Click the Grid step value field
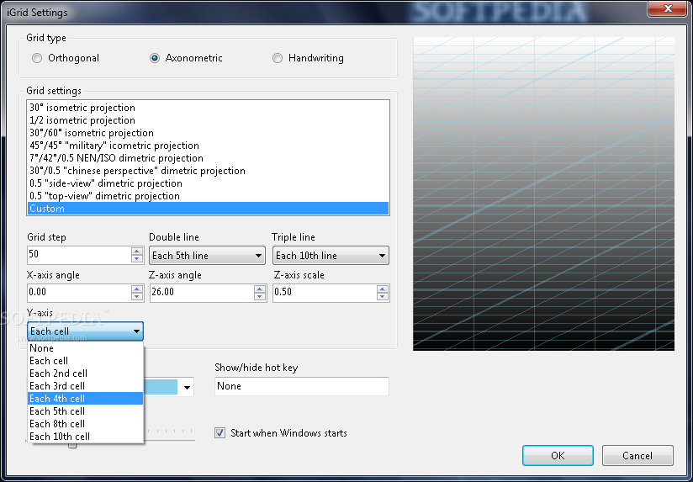The width and height of the screenshot is (693, 482). (x=79, y=255)
